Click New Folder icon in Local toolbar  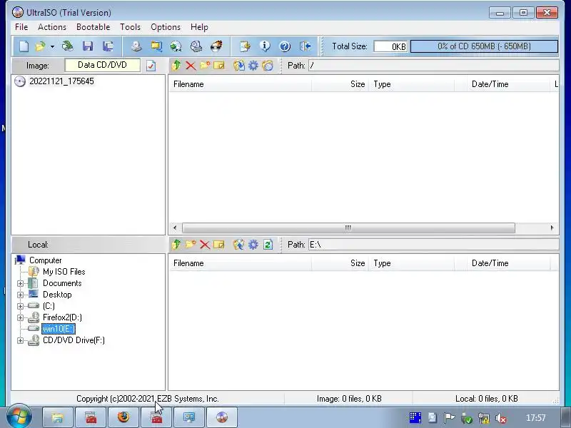coord(191,245)
